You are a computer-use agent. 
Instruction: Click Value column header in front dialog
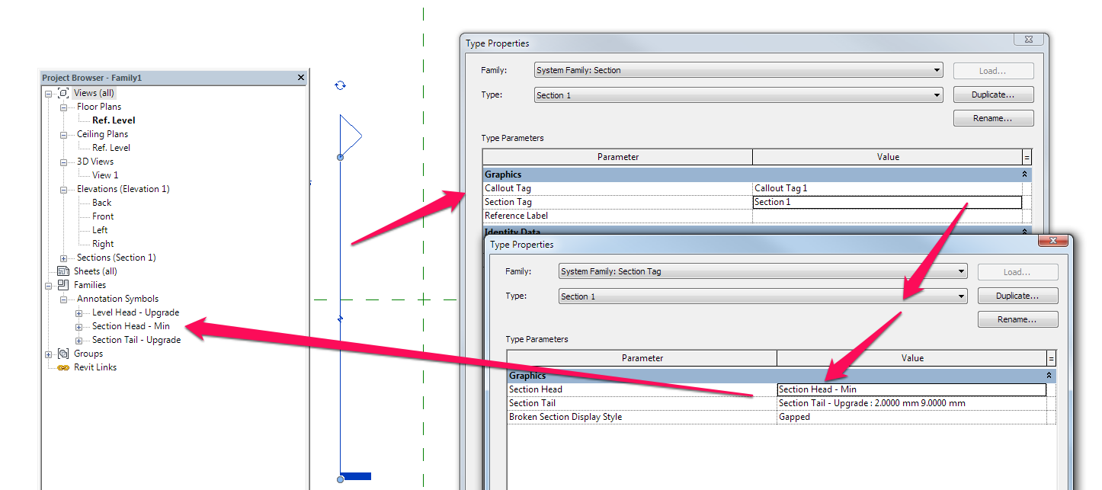[911, 358]
